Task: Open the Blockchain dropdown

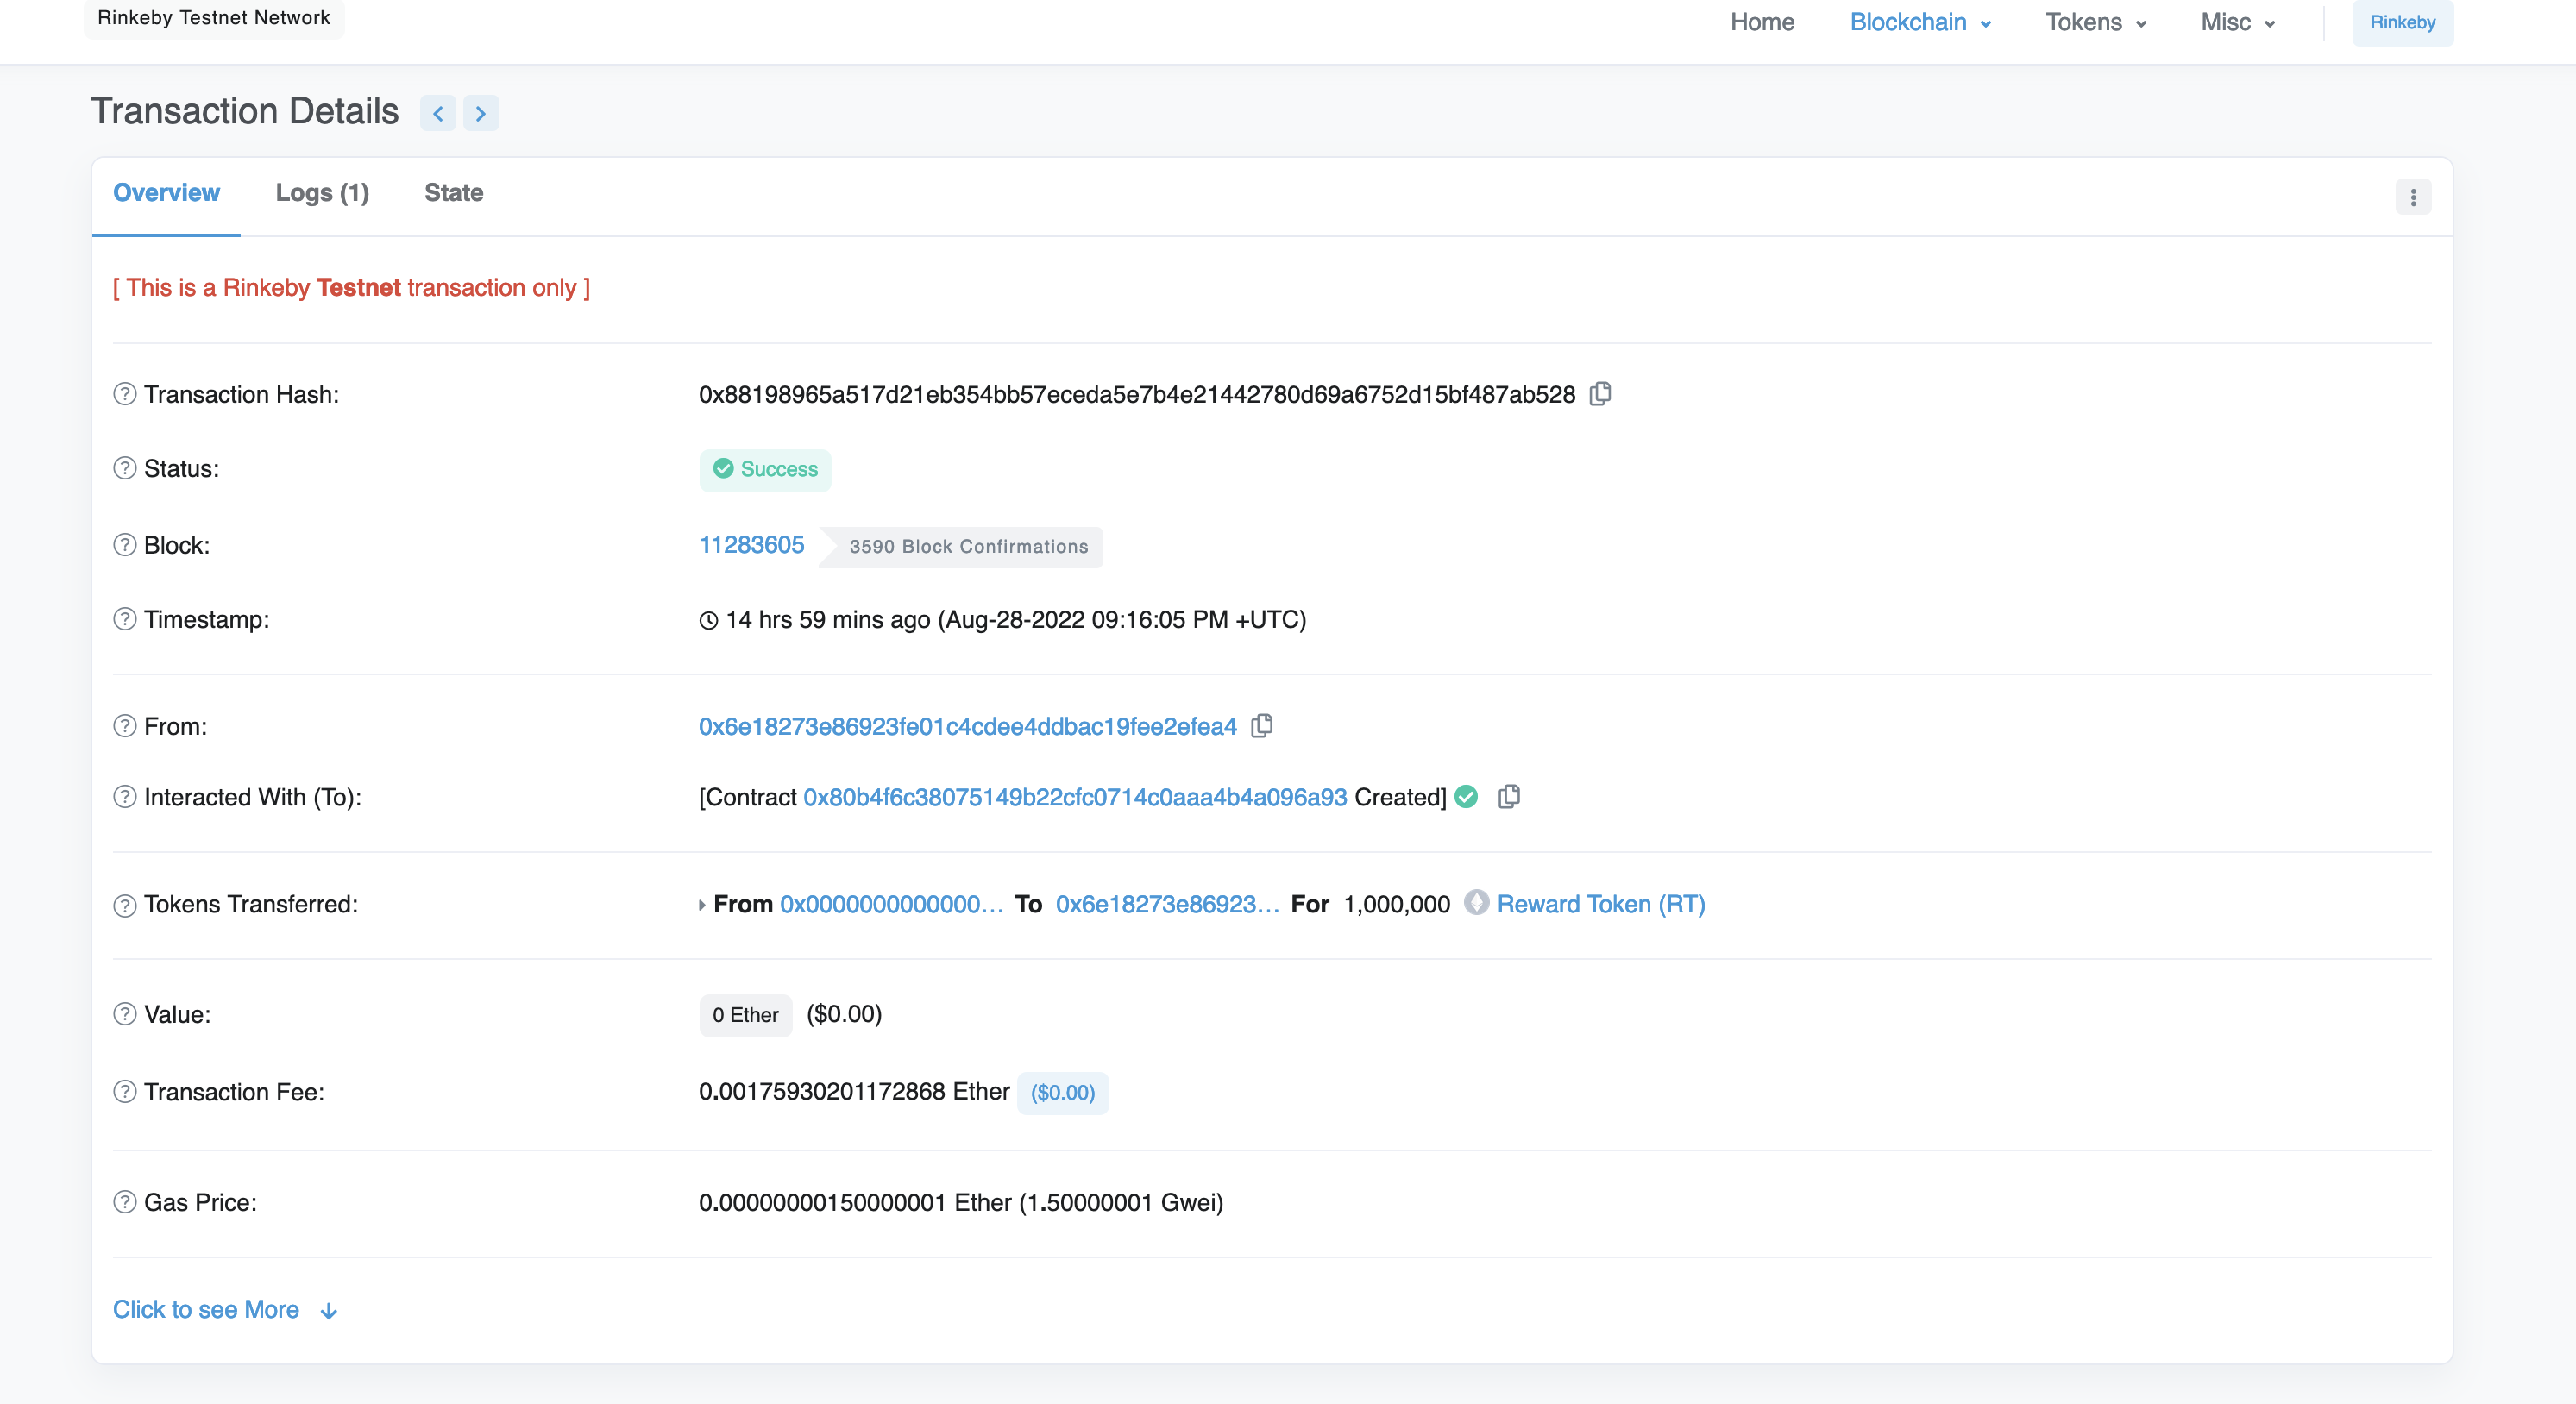Action: tap(1917, 22)
